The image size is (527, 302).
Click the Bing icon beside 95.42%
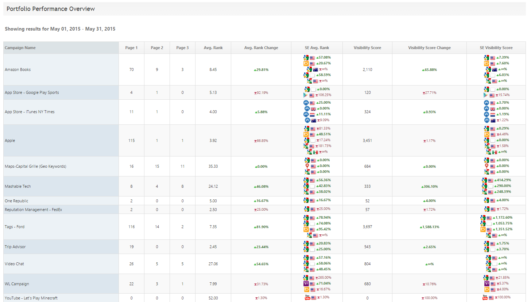coord(306,229)
